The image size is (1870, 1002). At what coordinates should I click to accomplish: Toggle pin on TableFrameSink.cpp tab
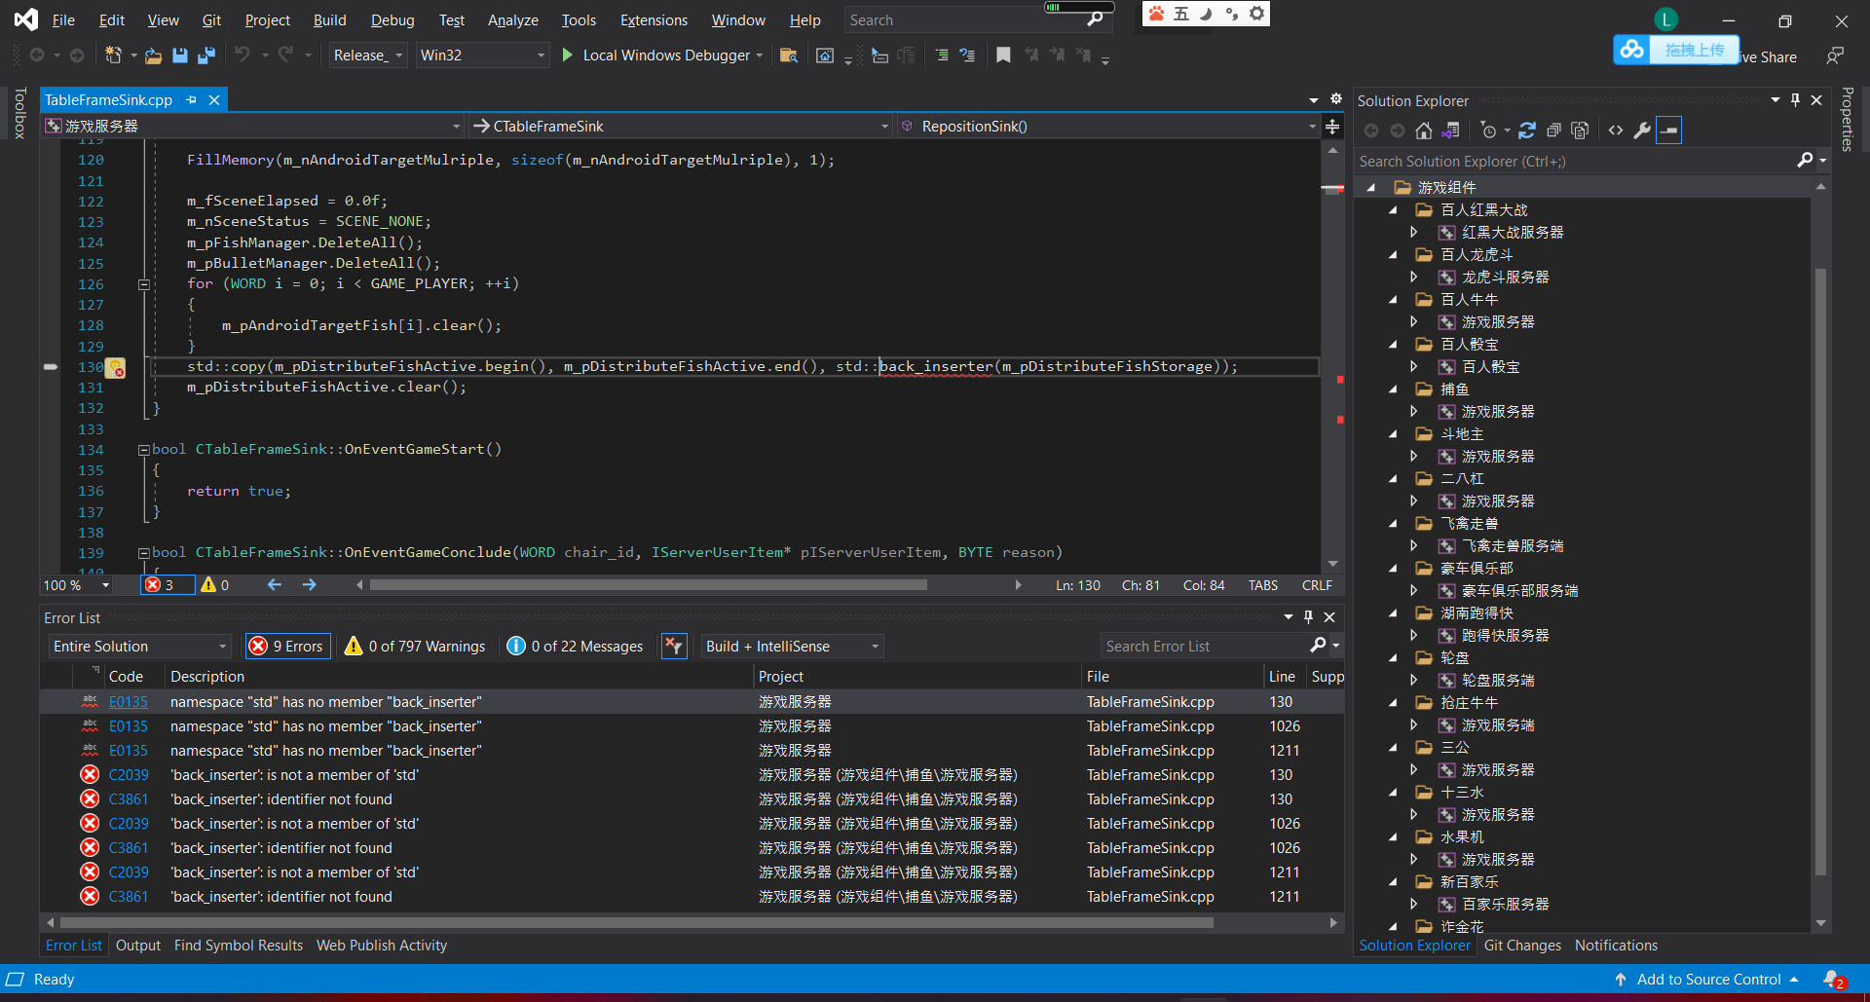(x=192, y=99)
